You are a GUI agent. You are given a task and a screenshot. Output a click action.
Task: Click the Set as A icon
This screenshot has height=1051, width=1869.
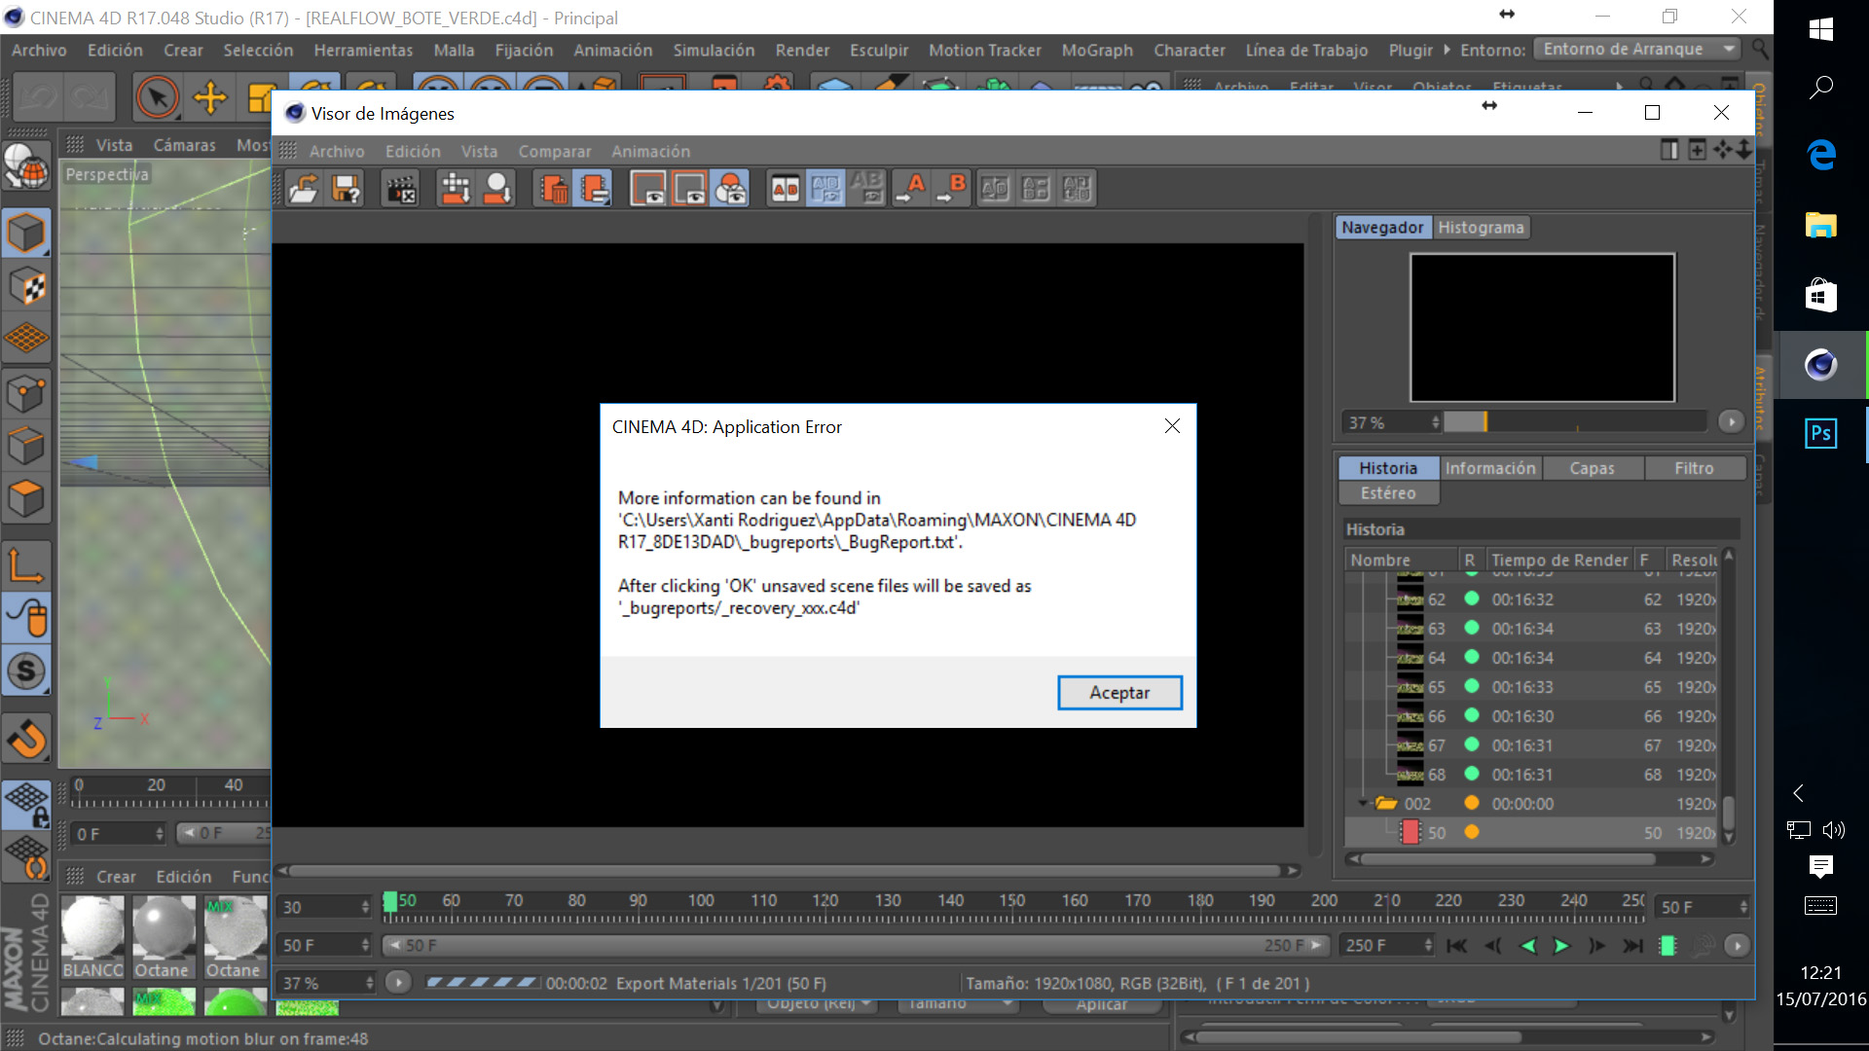point(911,189)
